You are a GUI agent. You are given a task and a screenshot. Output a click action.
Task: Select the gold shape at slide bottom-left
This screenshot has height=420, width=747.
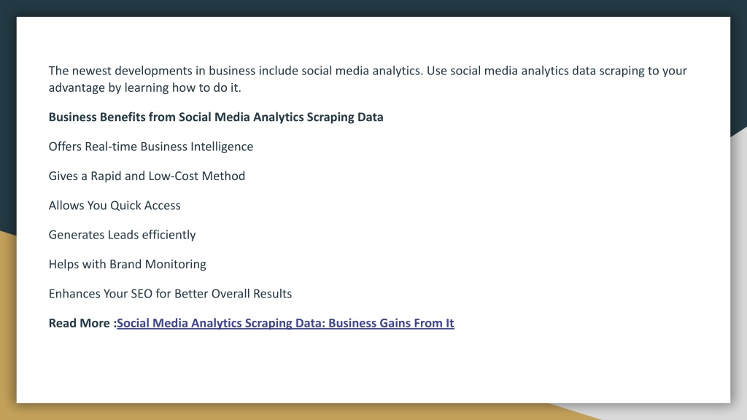pos(7,324)
